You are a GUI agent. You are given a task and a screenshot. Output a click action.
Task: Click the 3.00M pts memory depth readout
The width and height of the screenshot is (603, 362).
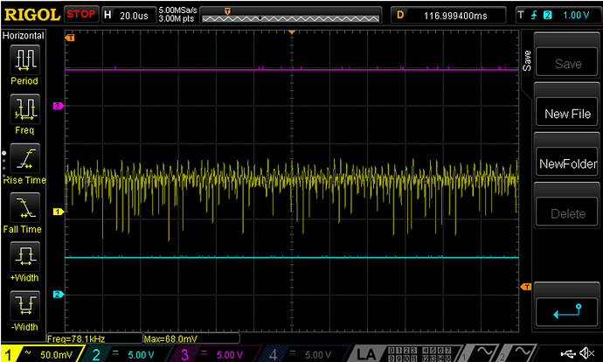coord(177,18)
